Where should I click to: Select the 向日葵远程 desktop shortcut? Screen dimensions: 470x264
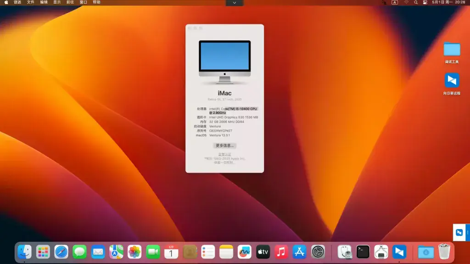point(452,84)
